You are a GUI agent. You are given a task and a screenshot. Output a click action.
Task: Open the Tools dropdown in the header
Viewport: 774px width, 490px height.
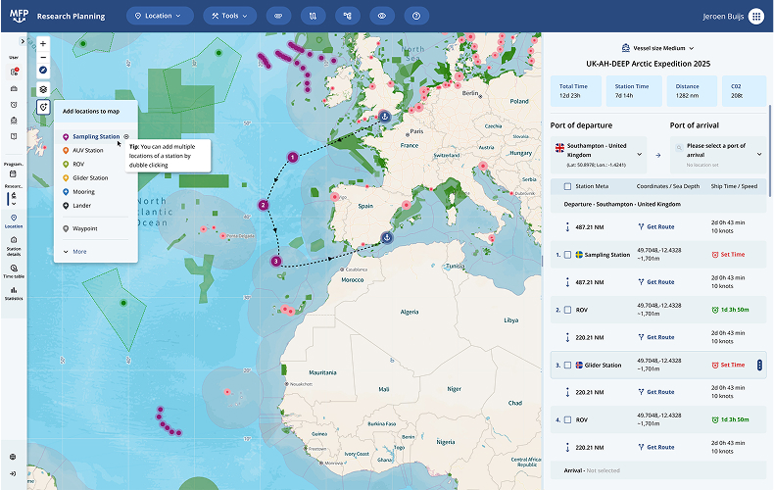[229, 16]
